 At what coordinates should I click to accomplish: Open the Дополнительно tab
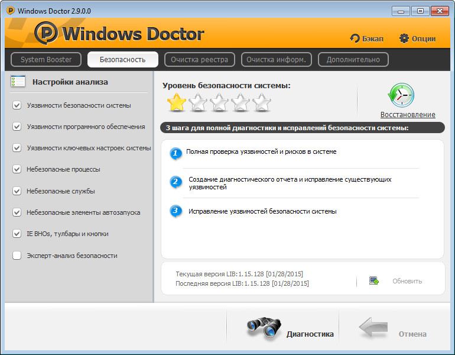point(353,60)
